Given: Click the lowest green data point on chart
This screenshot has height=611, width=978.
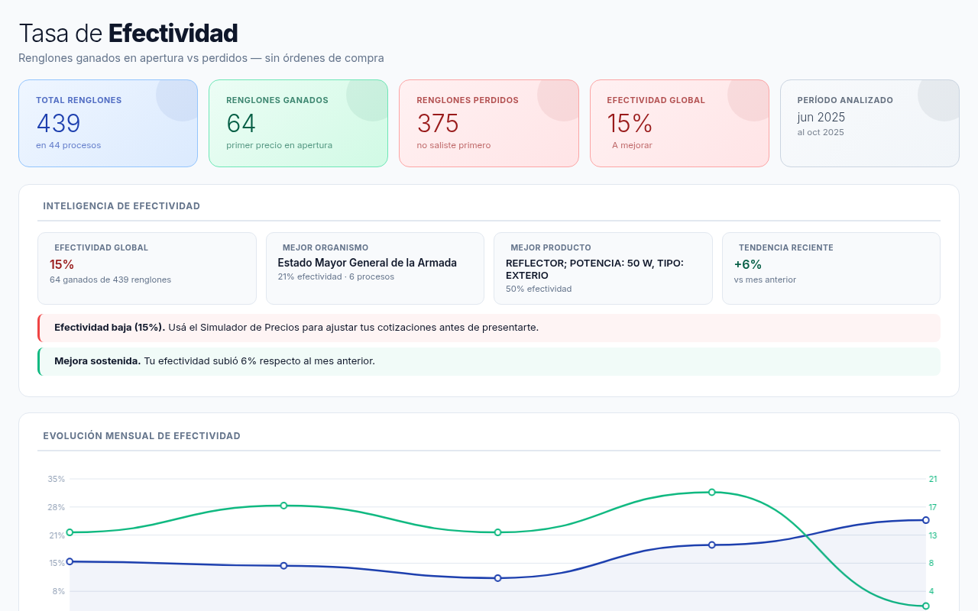Looking at the screenshot, I should point(925,606).
